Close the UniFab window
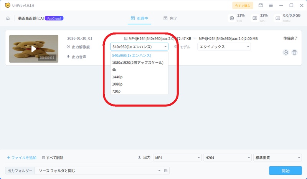The width and height of the screenshot is (307, 179). coord(302,5)
